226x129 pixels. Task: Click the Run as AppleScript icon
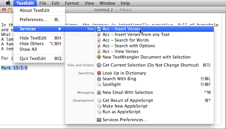click(x=99, y=112)
